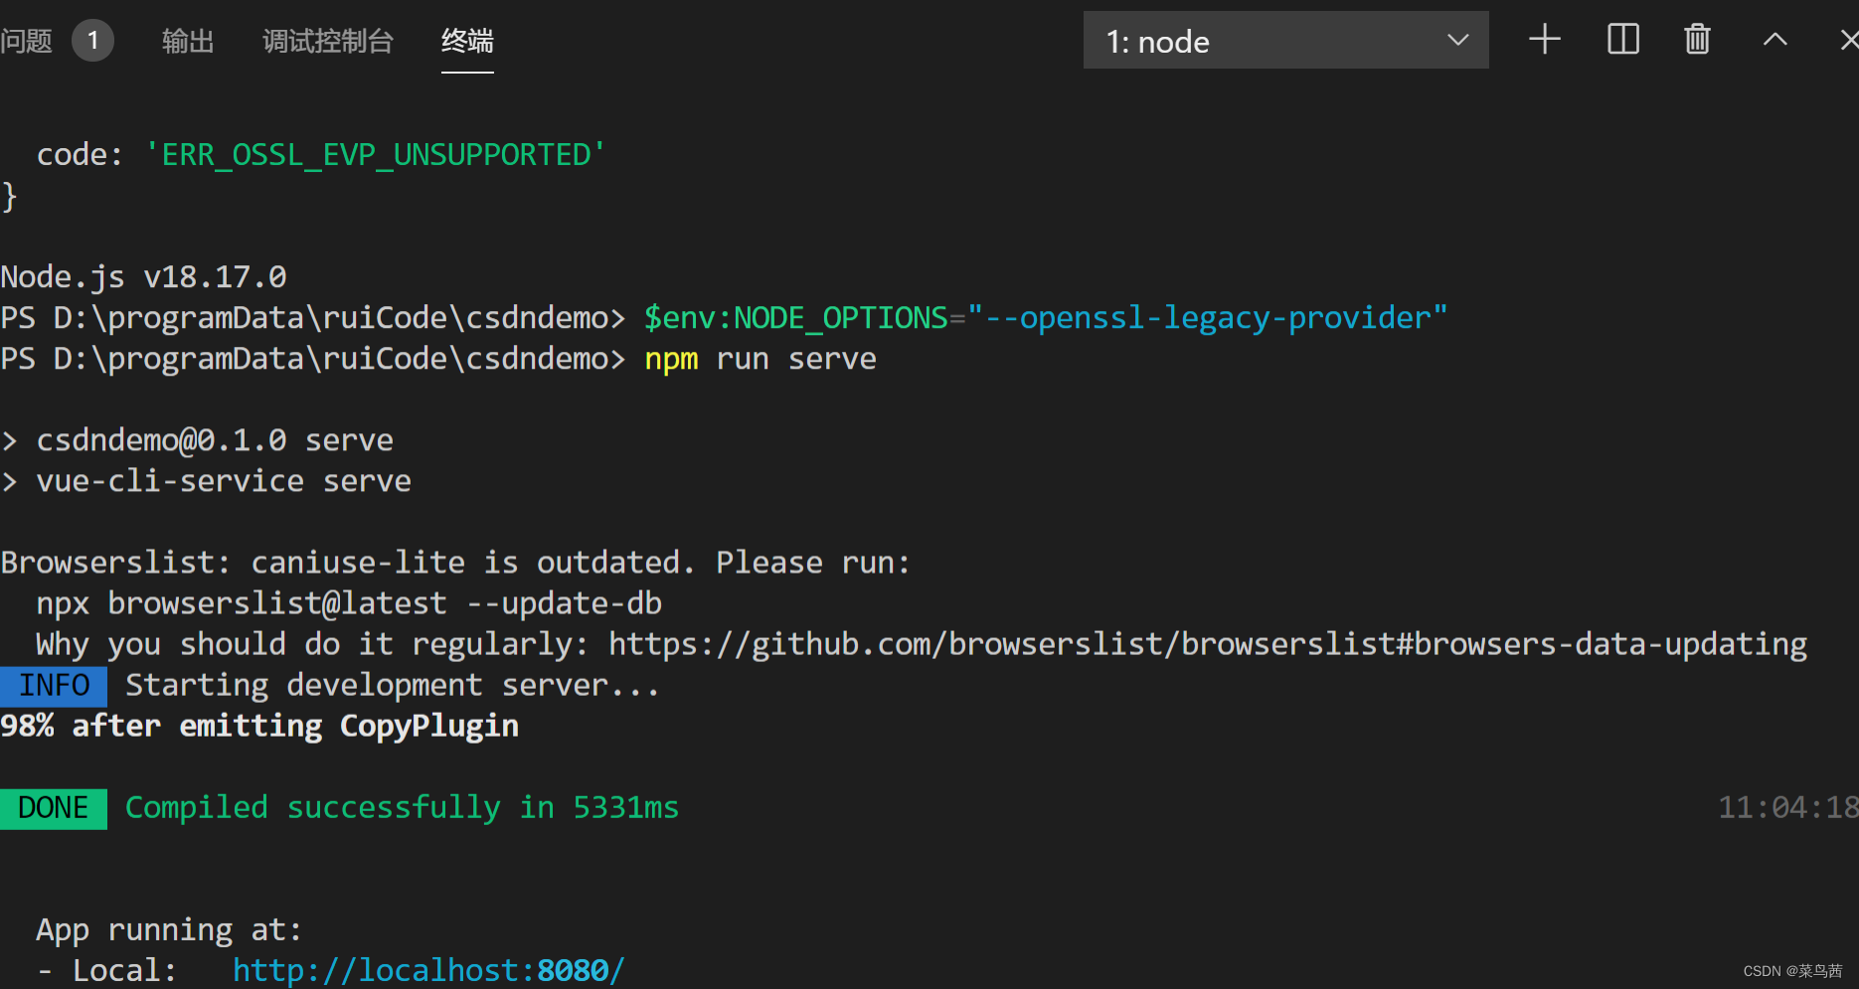The image size is (1859, 989).
Task: Switch to the 终端 tab
Action: pos(466,43)
